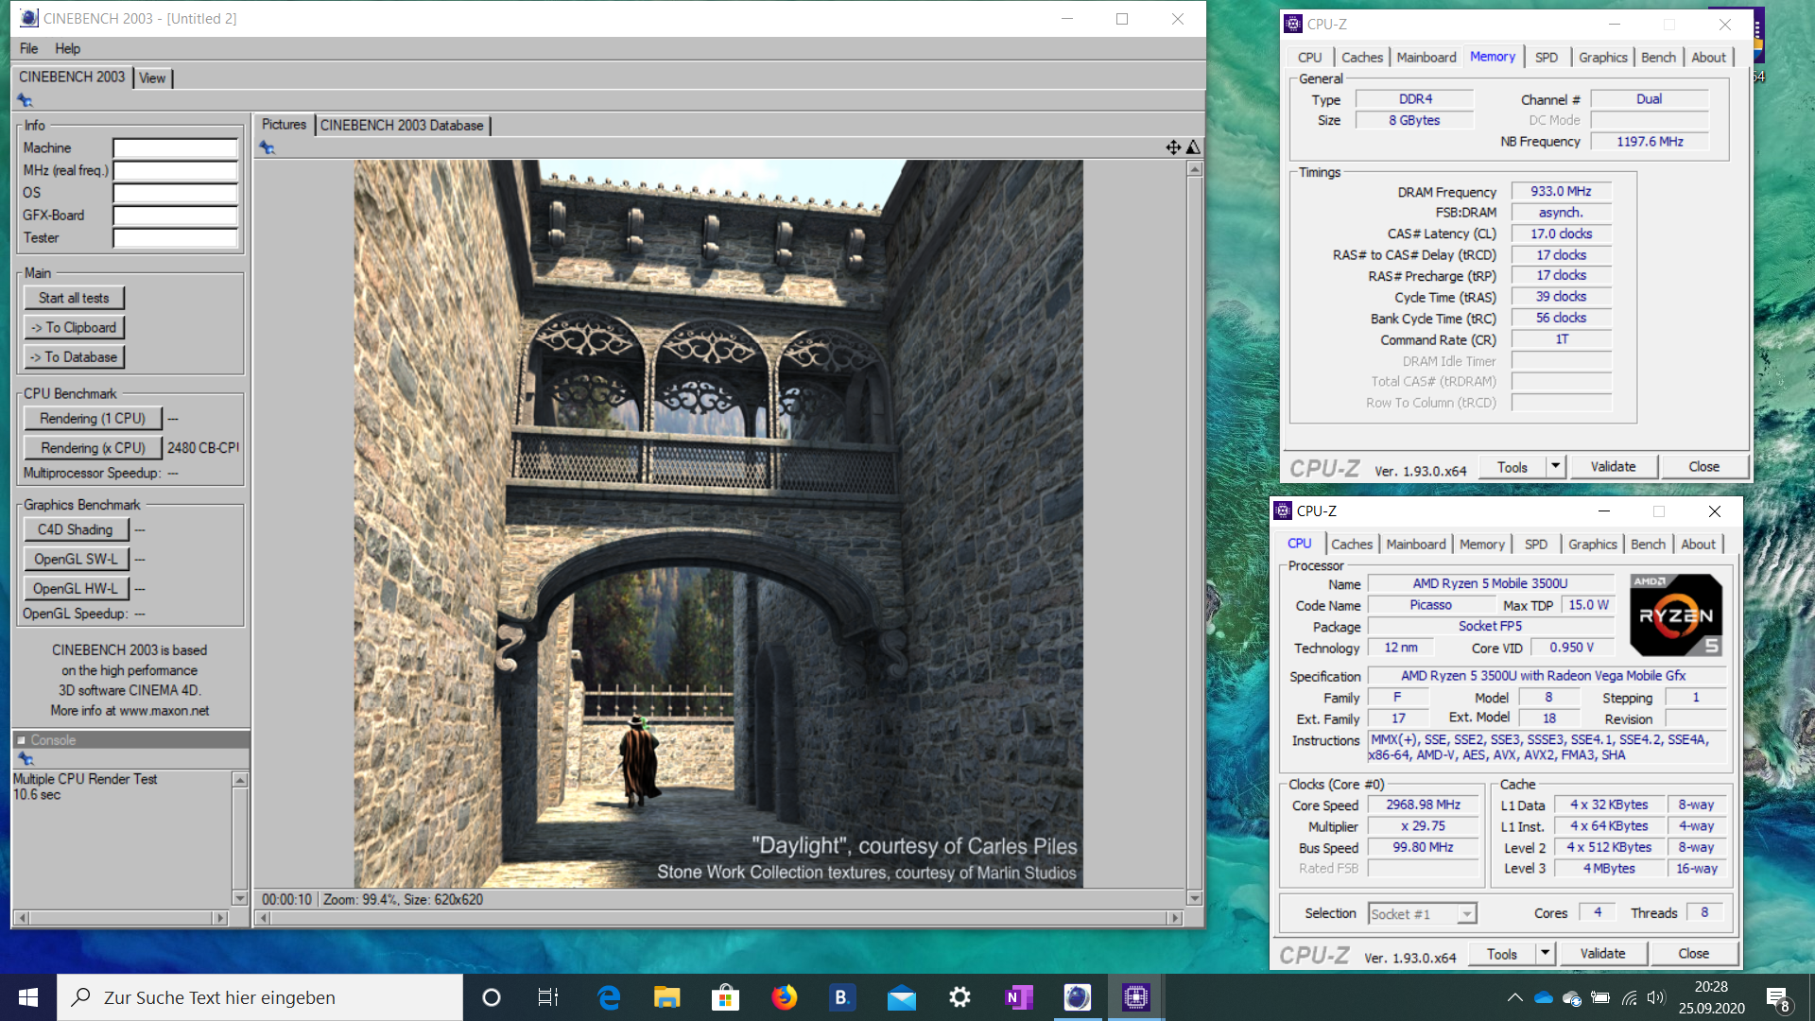
Task: Run the OpenGL SW-L test
Action: (76, 559)
